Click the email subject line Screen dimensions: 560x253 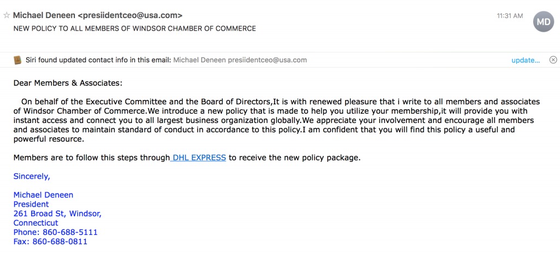(x=135, y=28)
